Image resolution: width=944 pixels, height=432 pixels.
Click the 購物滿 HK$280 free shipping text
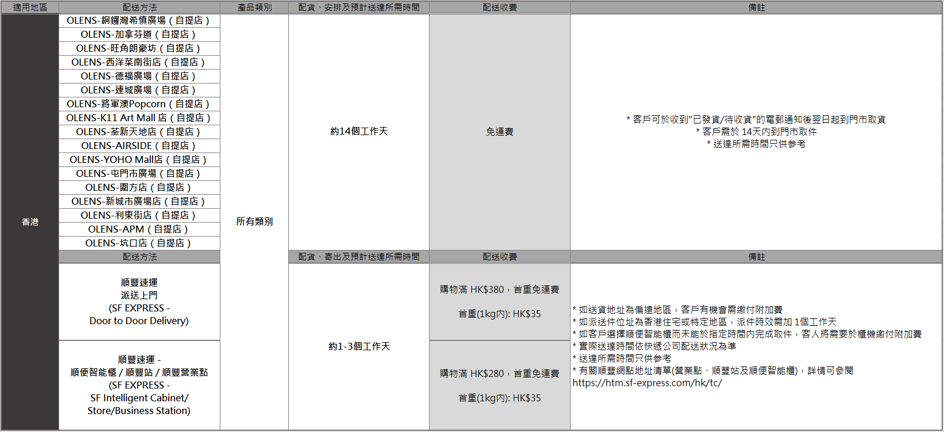point(500,373)
